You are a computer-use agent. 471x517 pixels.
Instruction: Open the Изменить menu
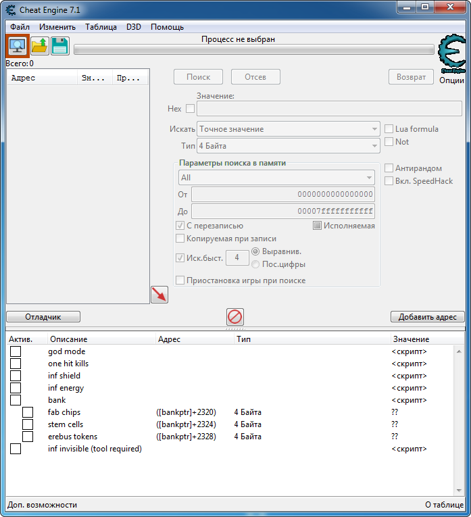pyautogui.click(x=57, y=27)
